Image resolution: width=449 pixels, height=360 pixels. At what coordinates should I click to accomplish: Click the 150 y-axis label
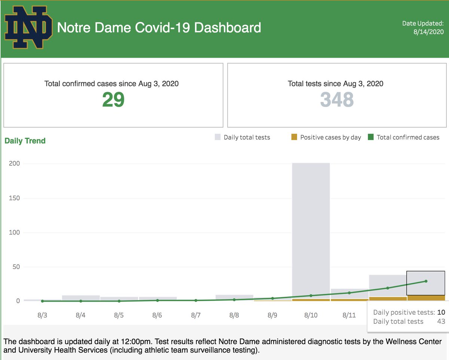15,198
